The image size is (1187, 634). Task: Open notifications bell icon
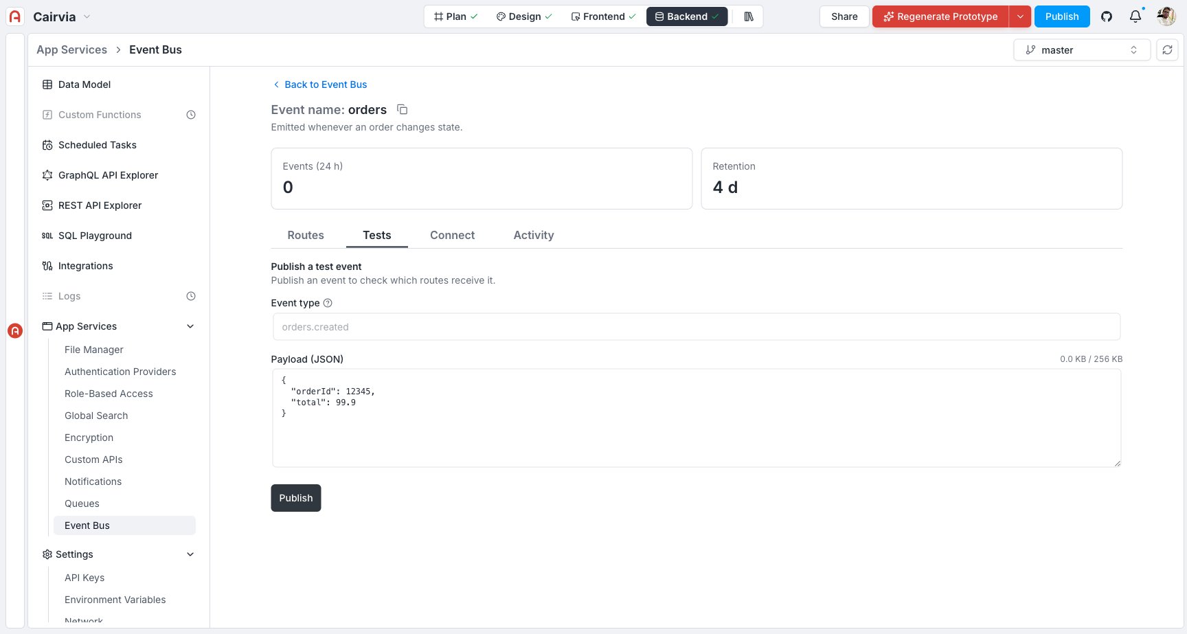1135,16
